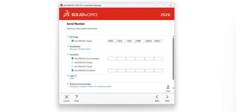Click the vertical scrollbar thumb

pyautogui.click(x=173, y=59)
